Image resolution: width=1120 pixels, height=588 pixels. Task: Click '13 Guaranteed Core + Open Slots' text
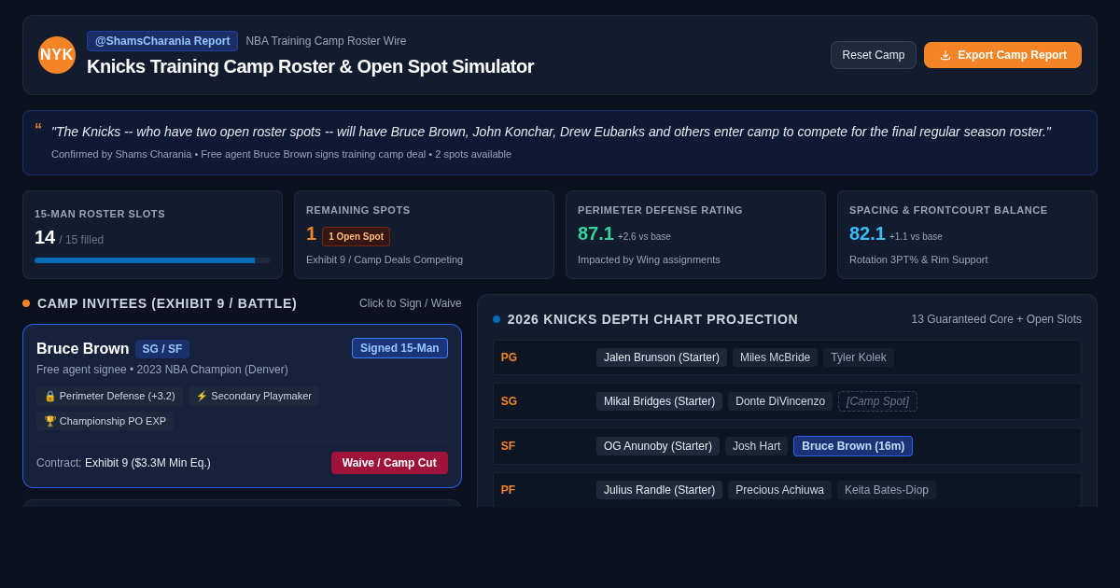tap(997, 319)
